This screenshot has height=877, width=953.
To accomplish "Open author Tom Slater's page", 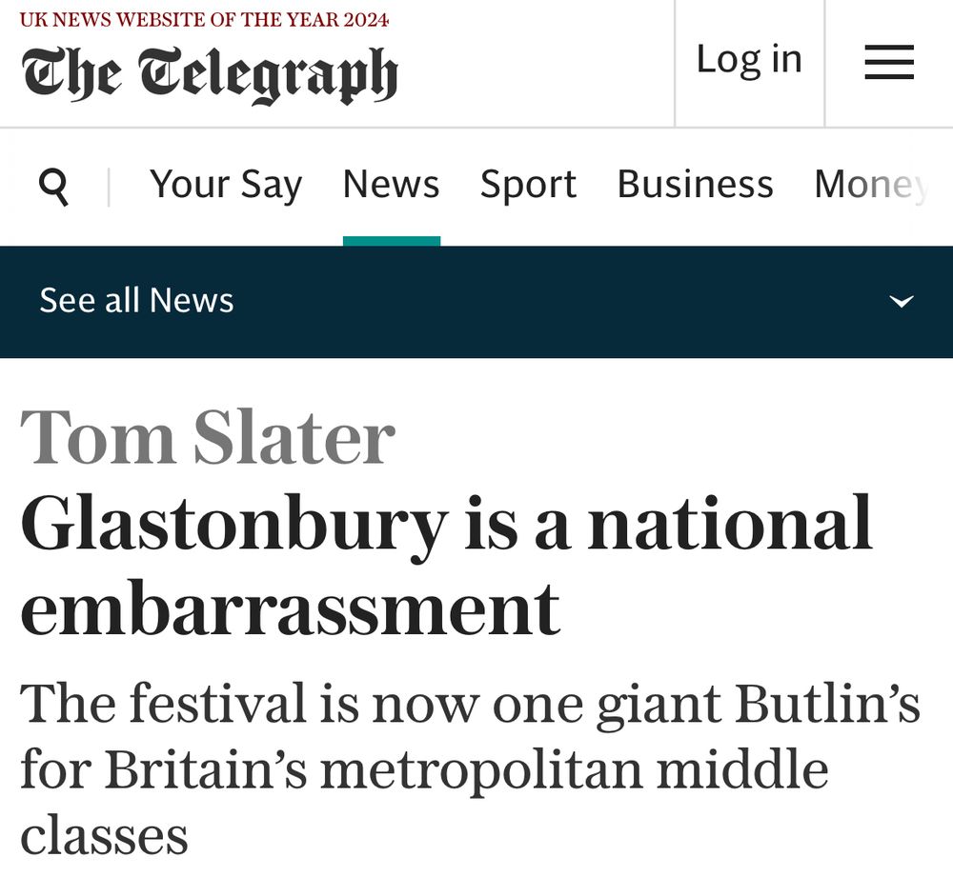I will coord(207,437).
